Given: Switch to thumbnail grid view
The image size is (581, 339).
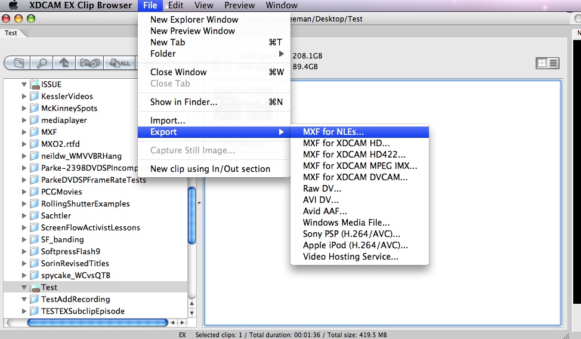Looking at the screenshot, I should point(542,63).
